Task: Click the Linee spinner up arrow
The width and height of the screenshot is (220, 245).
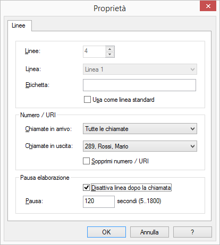Action: [x=110, y=49]
